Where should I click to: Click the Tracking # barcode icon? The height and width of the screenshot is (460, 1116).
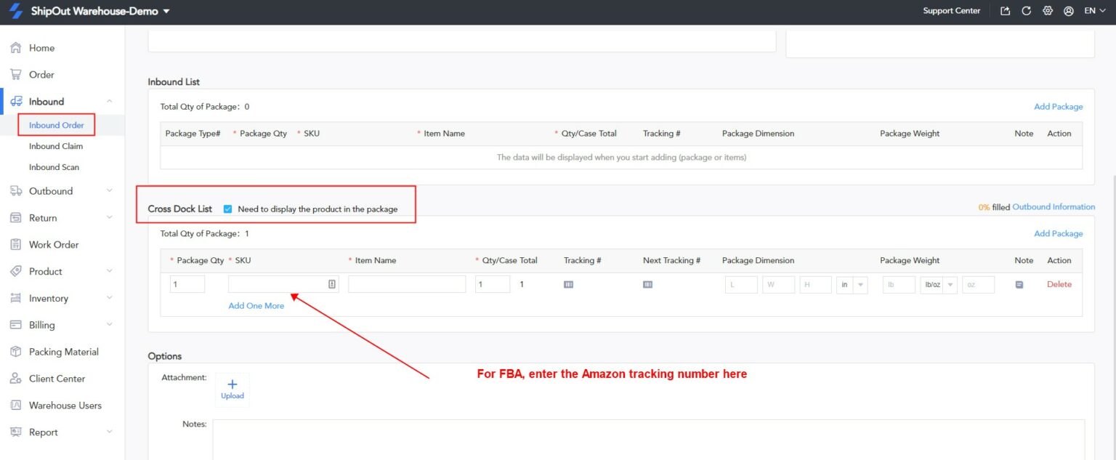click(568, 283)
